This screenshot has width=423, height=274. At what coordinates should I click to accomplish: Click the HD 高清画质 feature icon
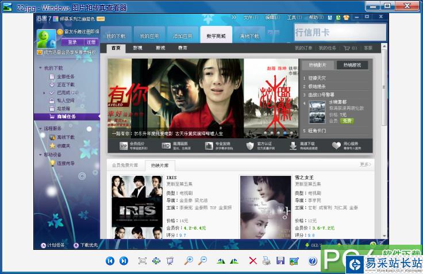pos(166,146)
